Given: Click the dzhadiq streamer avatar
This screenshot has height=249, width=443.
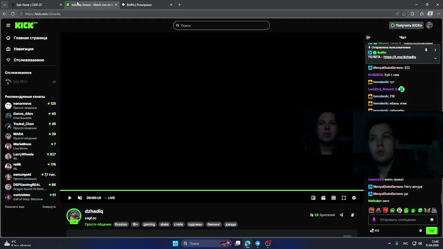Looking at the screenshot, I should pos(74,216).
